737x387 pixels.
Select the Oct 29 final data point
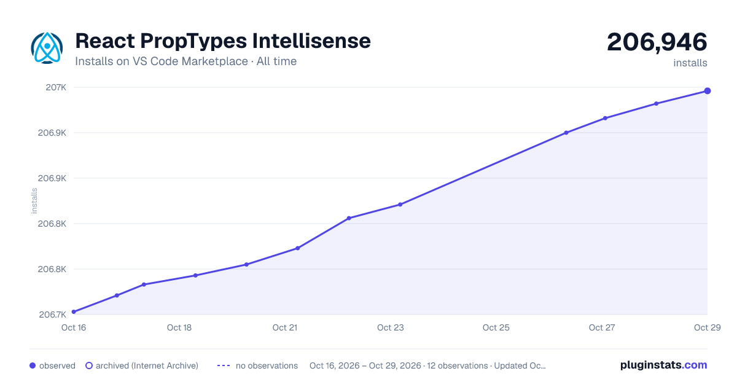tap(708, 91)
